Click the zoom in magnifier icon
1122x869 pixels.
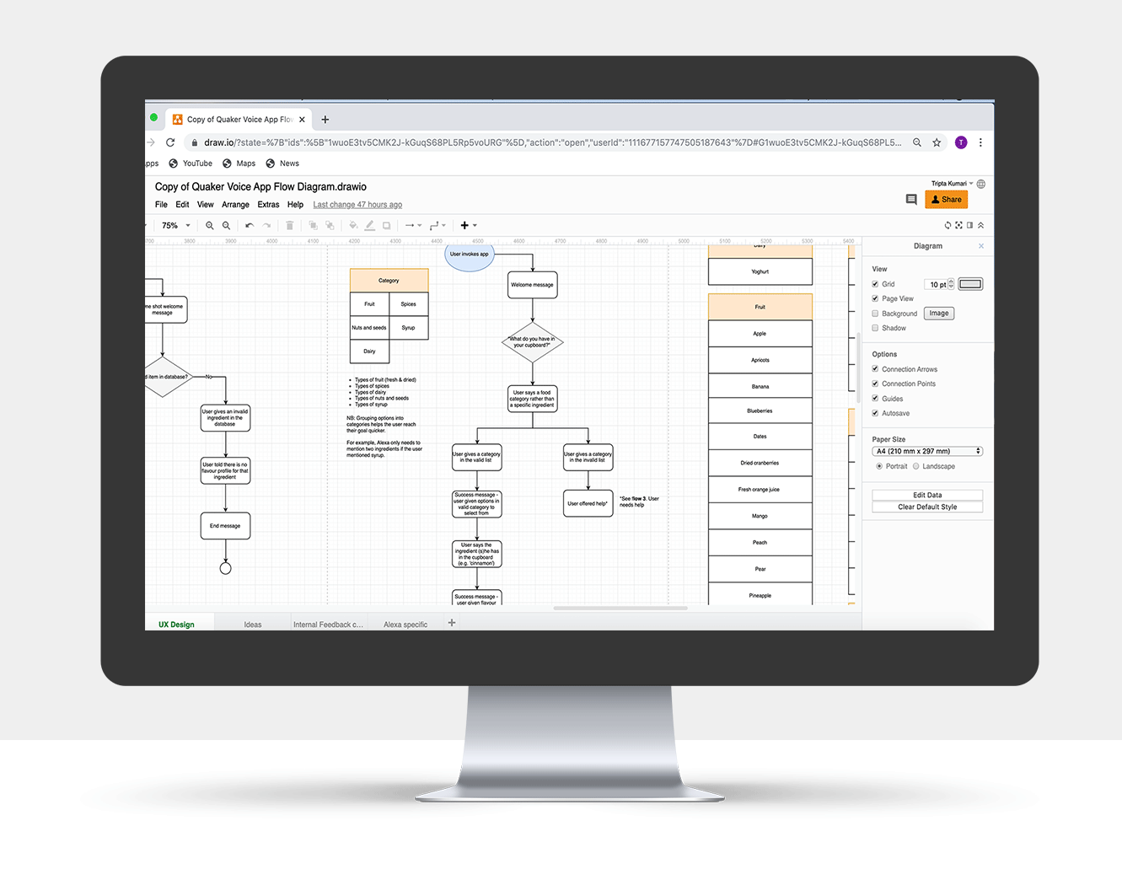210,226
